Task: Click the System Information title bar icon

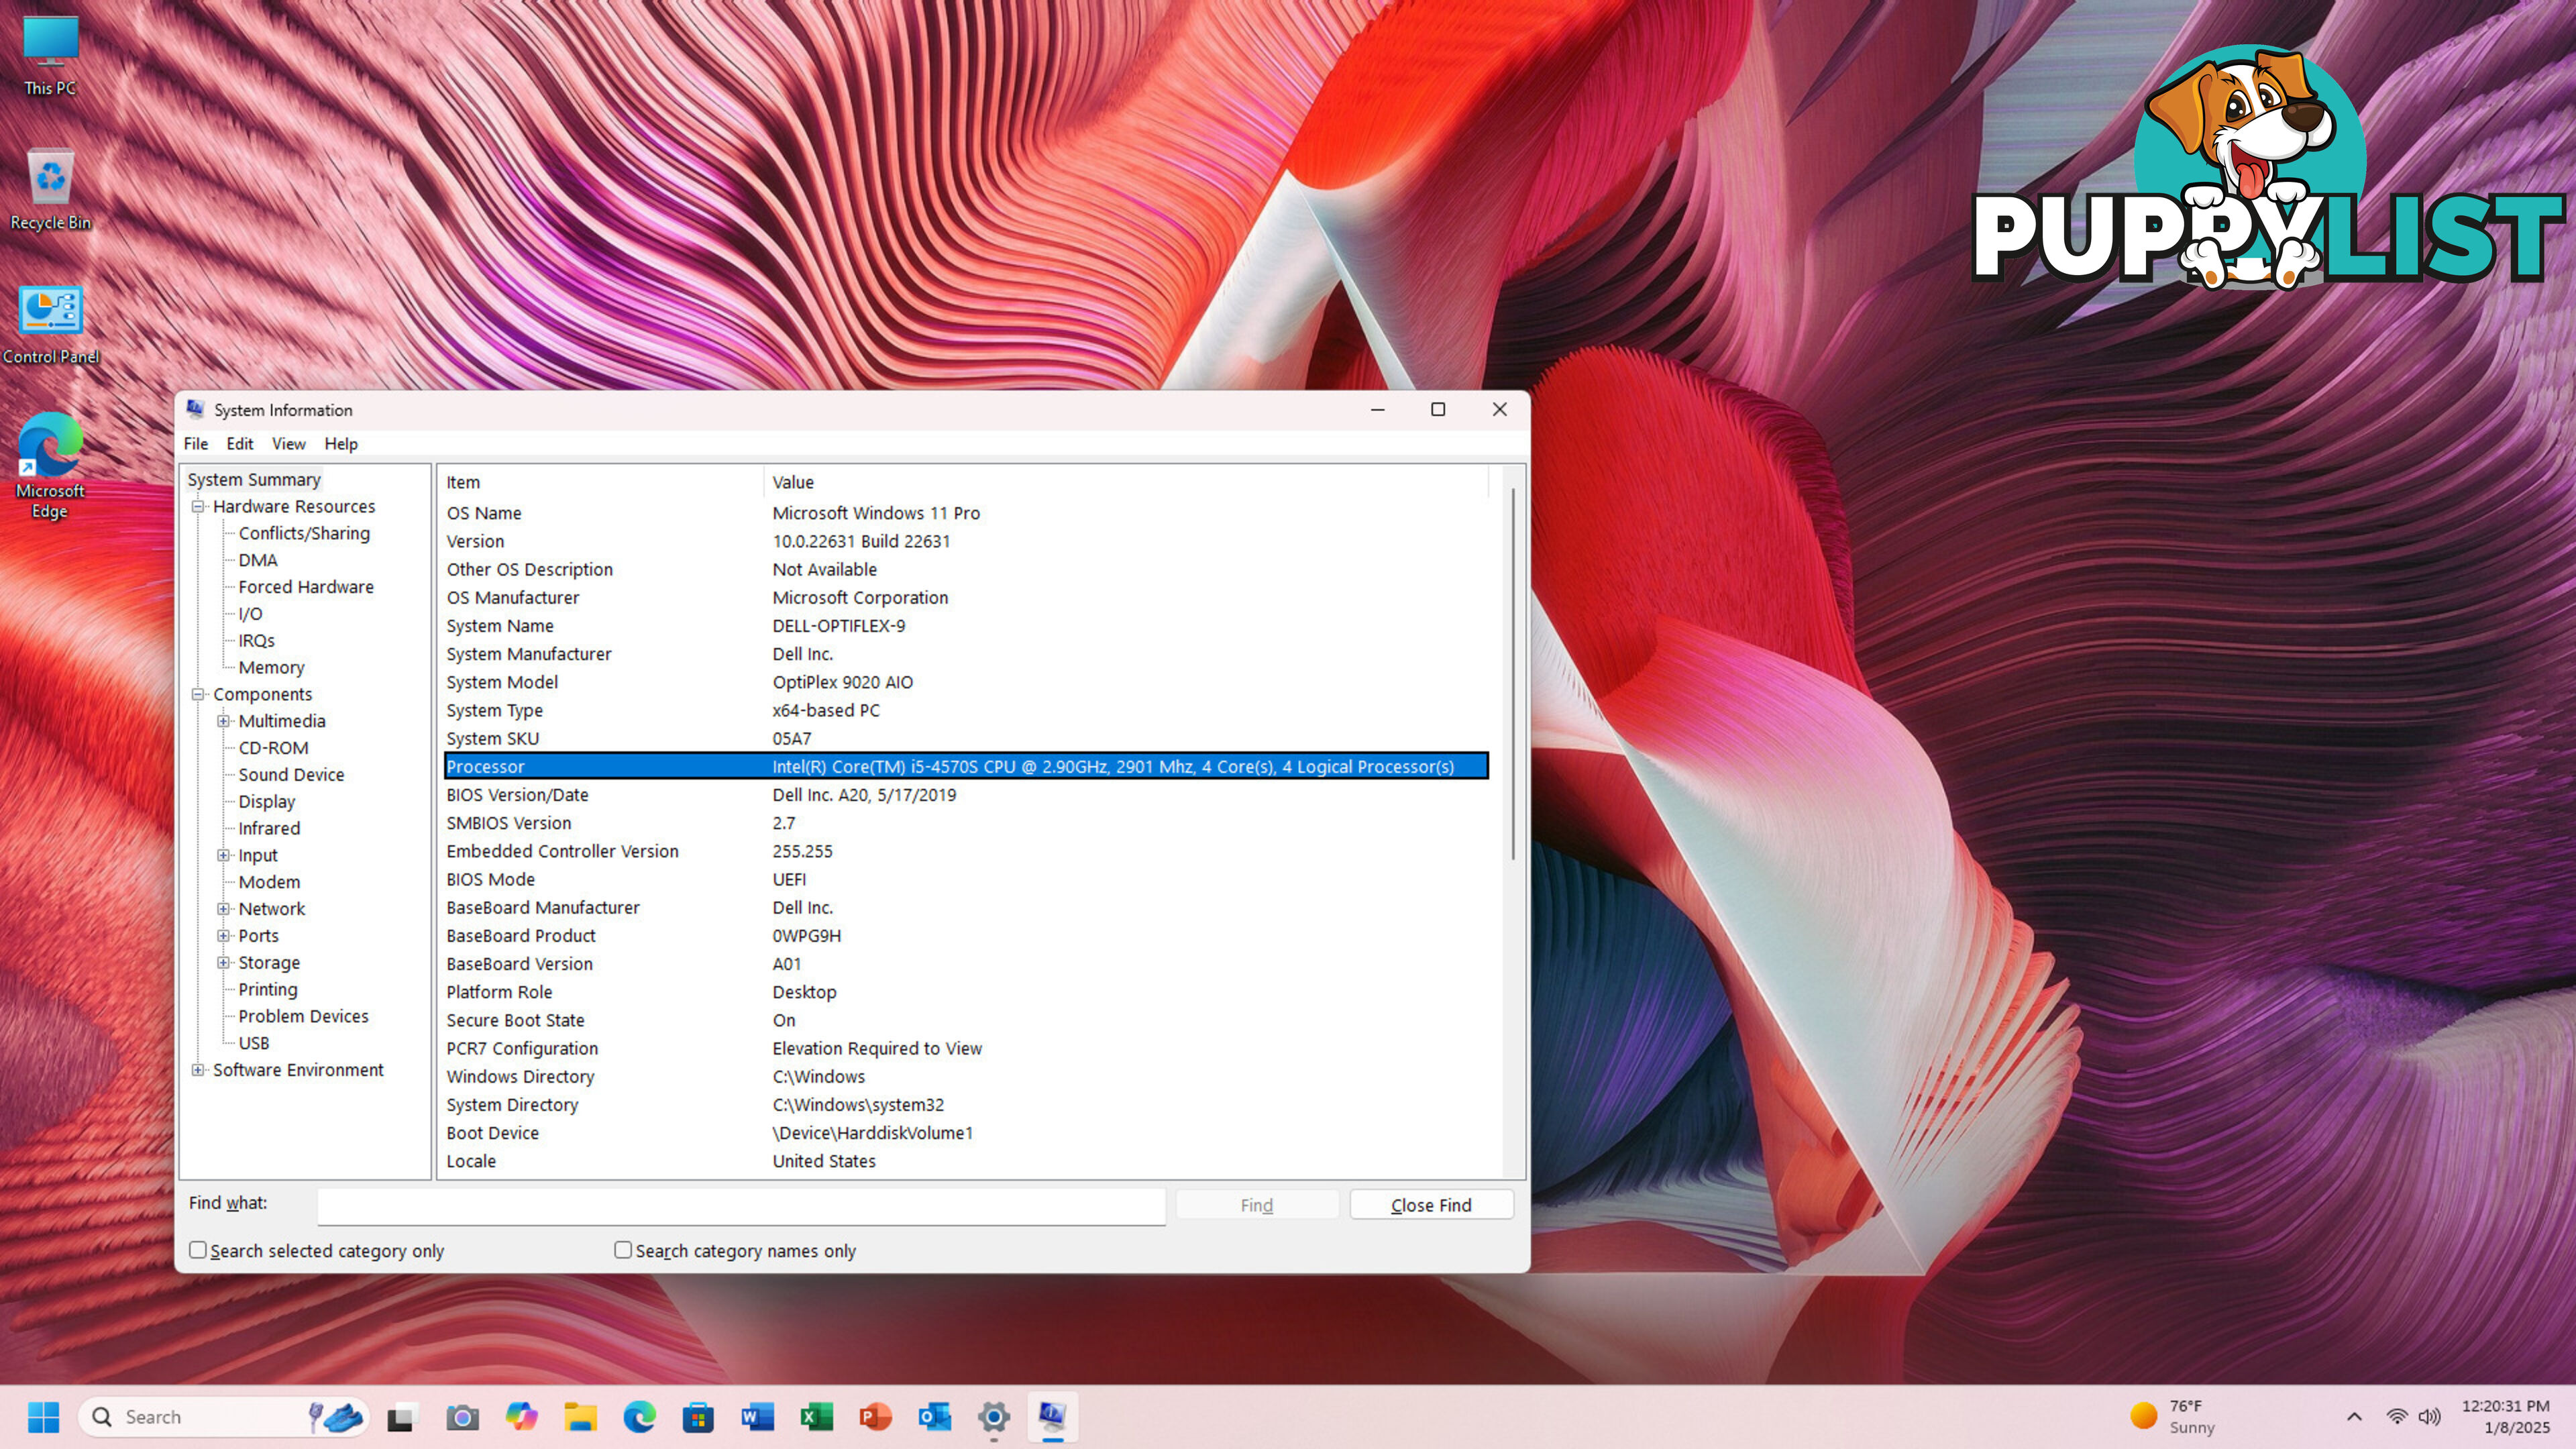Action: click(195, 409)
